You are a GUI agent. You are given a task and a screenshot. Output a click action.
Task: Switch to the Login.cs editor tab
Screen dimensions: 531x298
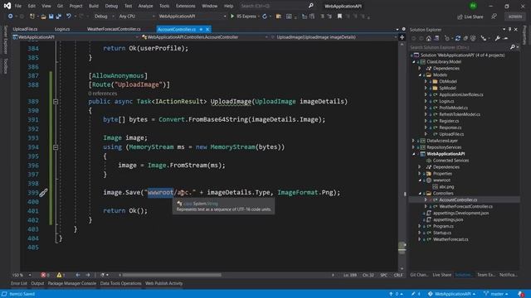pos(62,29)
